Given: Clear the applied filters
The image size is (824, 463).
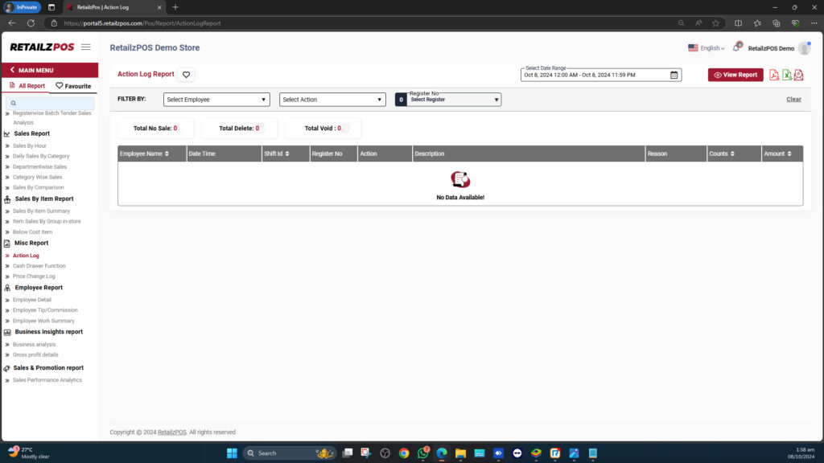Looking at the screenshot, I should tap(793, 98).
